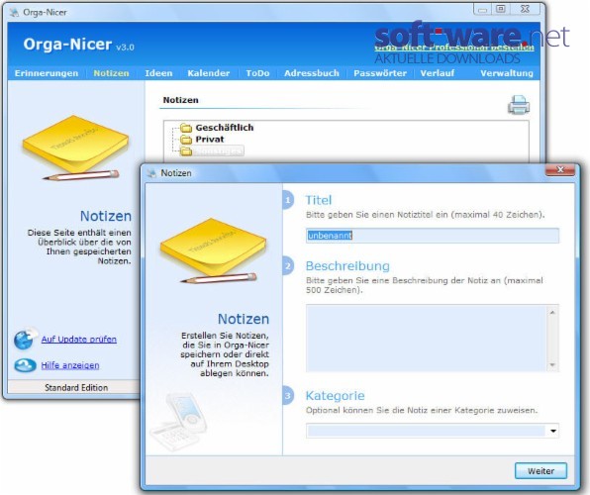Show the Verlauf tab
This screenshot has width=590, height=495.
tap(438, 73)
